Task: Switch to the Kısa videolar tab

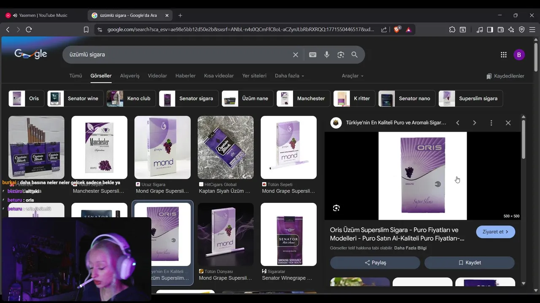Action: 219,76
